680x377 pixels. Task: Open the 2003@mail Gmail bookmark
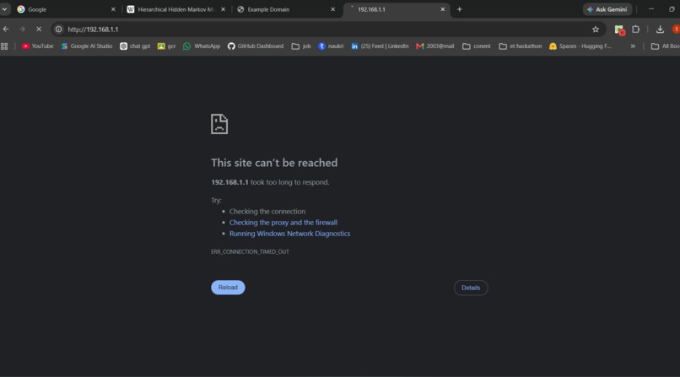click(x=435, y=46)
